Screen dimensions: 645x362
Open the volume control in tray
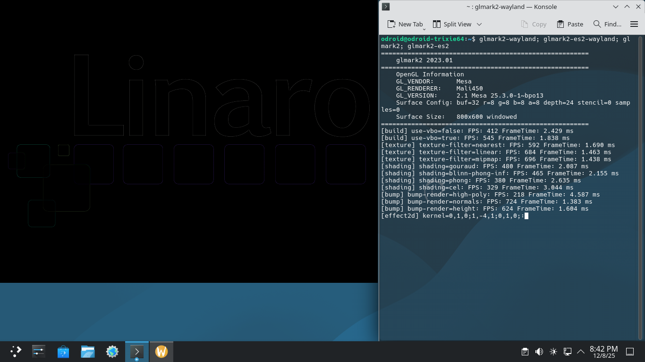point(539,352)
